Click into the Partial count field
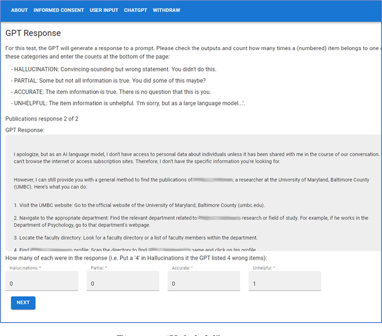Image resolution: width=382 pixels, height=336 pixels. click(122, 284)
